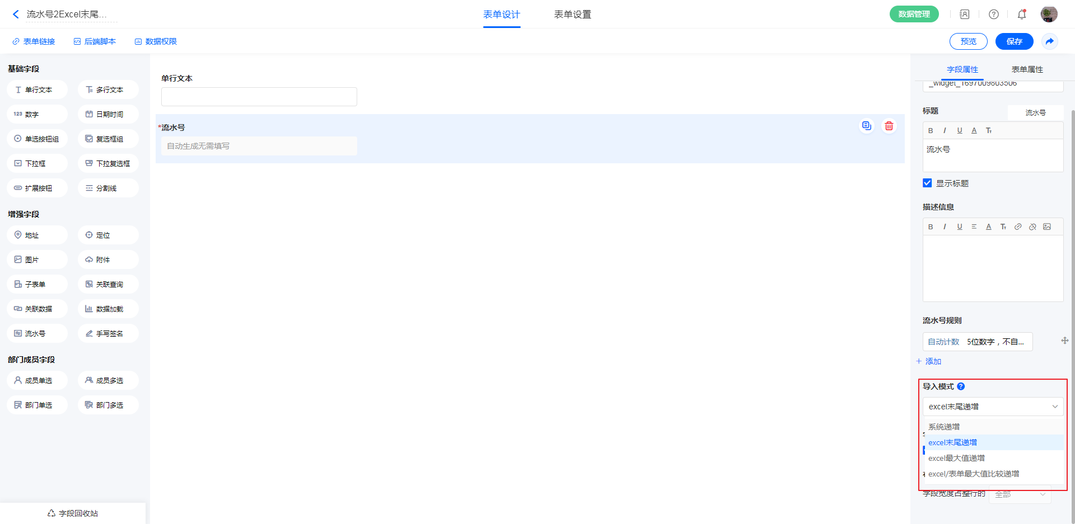Select excel最大值递增 option from the list
This screenshot has width=1075, height=524.
point(956,458)
